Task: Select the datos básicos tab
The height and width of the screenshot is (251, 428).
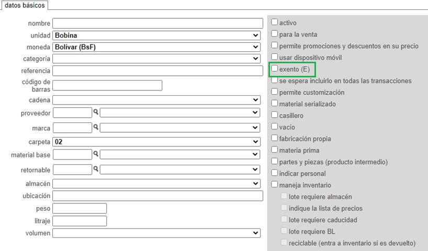Action: [25, 5]
